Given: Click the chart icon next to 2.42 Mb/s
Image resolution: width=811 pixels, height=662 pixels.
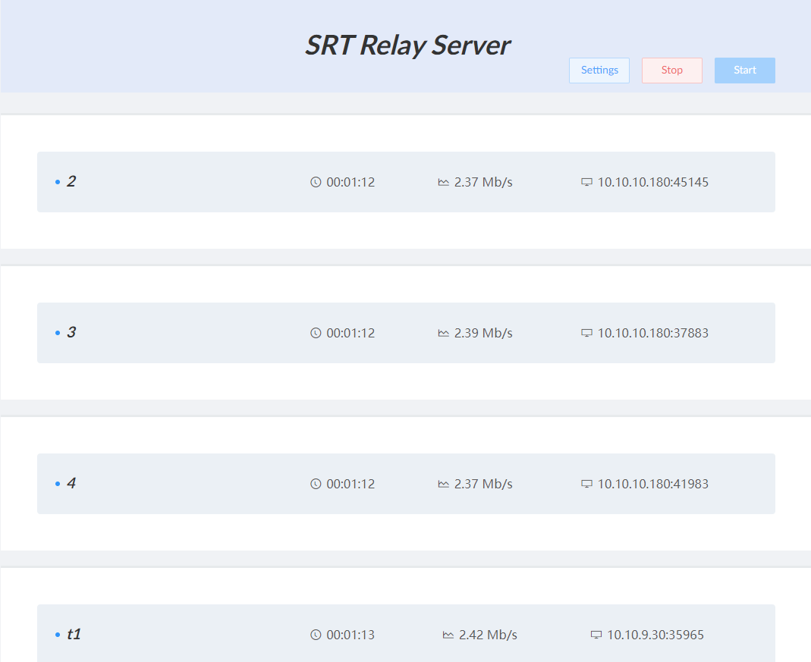Looking at the screenshot, I should (x=448, y=635).
